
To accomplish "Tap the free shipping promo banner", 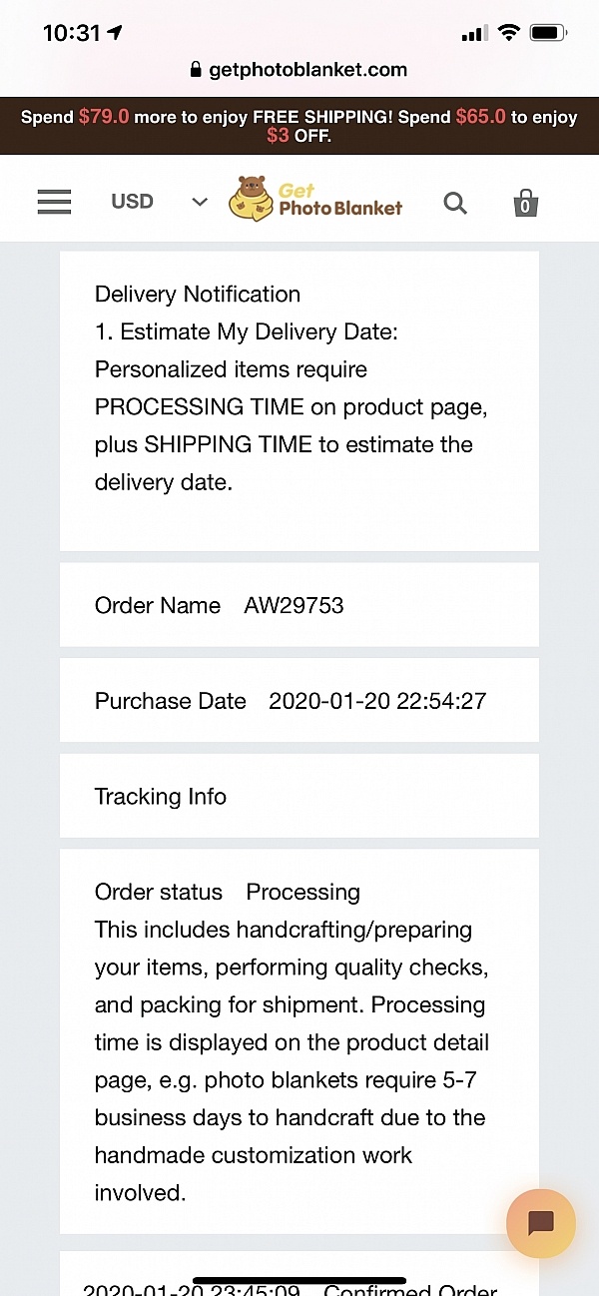I will 299,126.
